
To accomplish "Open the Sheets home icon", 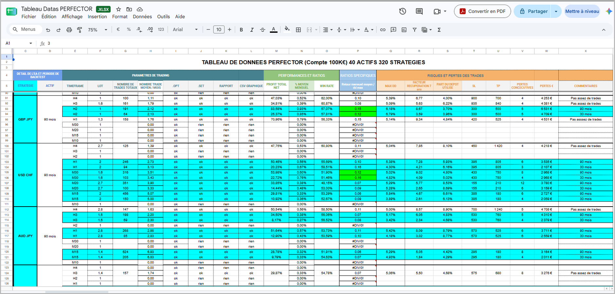I will pos(11,11).
